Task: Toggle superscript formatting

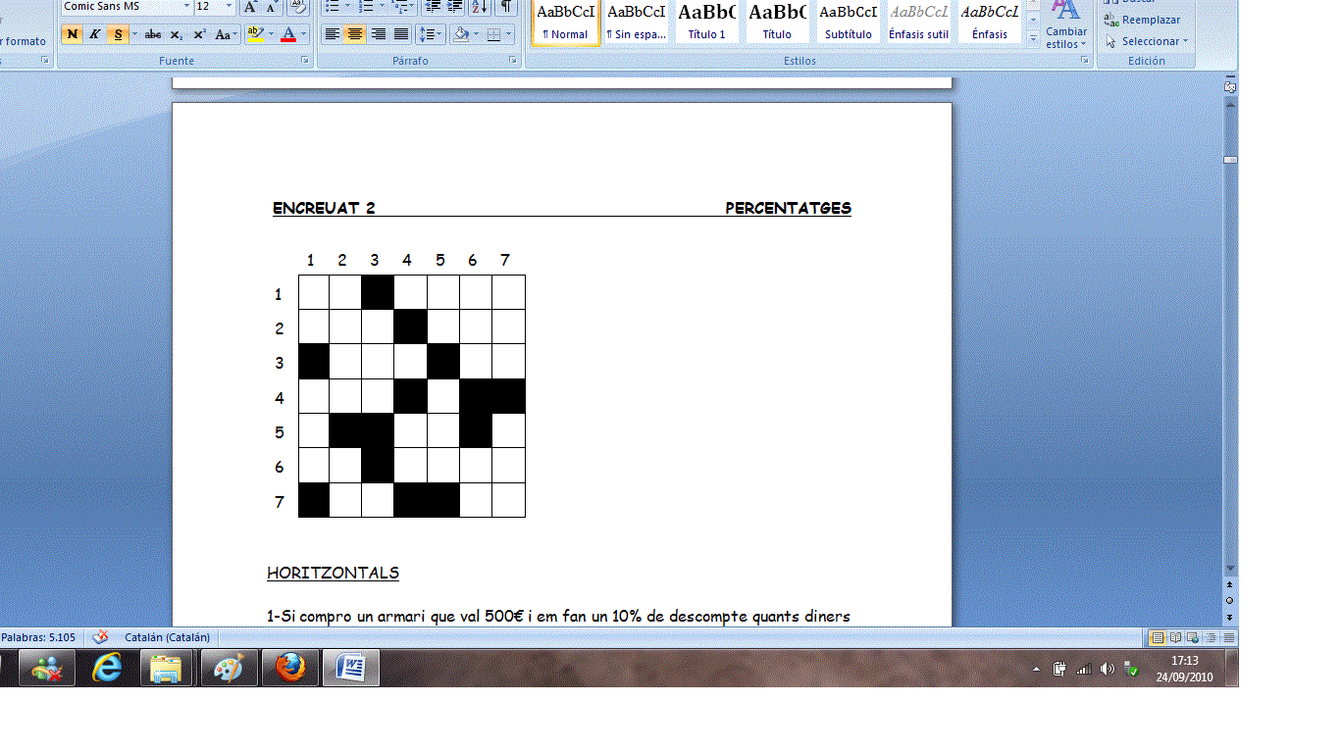Action: coord(199,34)
